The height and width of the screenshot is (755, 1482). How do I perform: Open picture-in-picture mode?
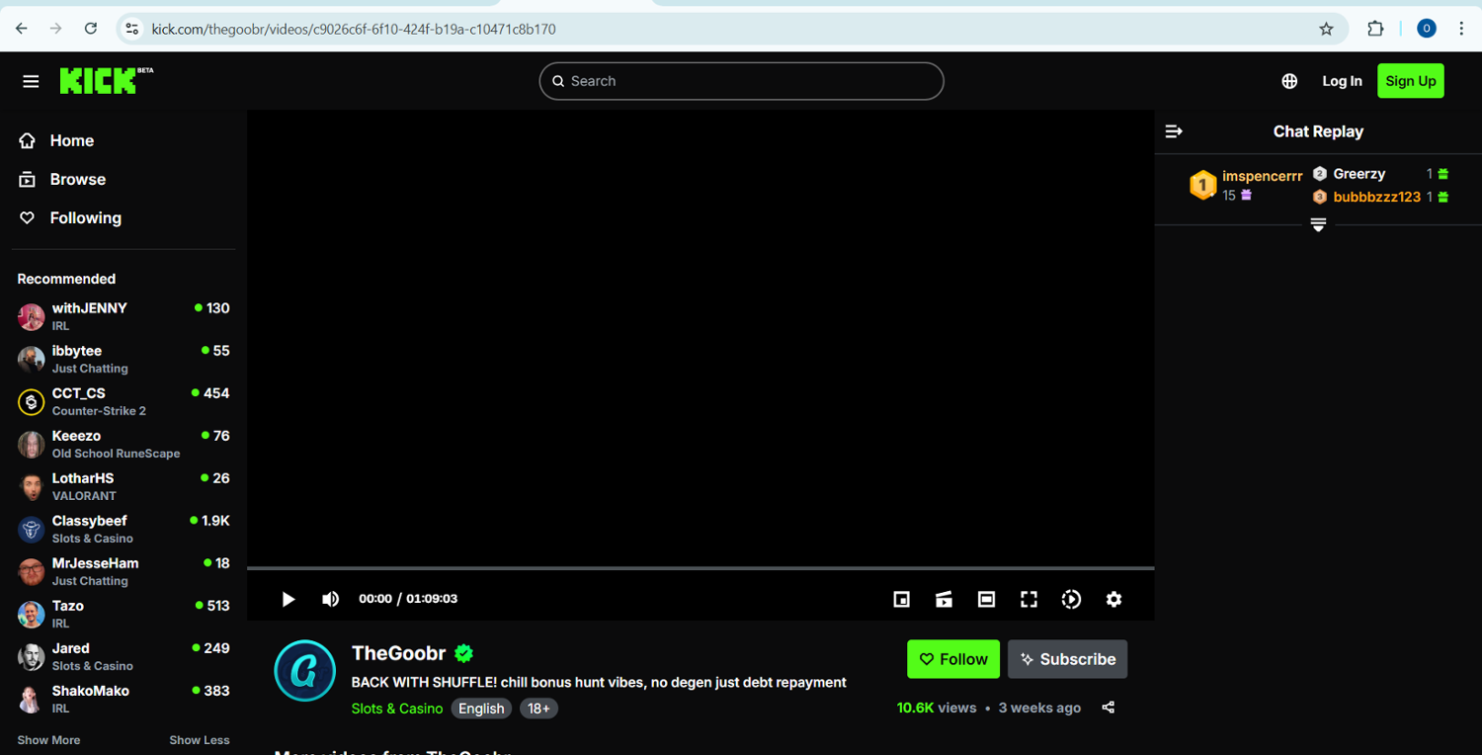[901, 599]
